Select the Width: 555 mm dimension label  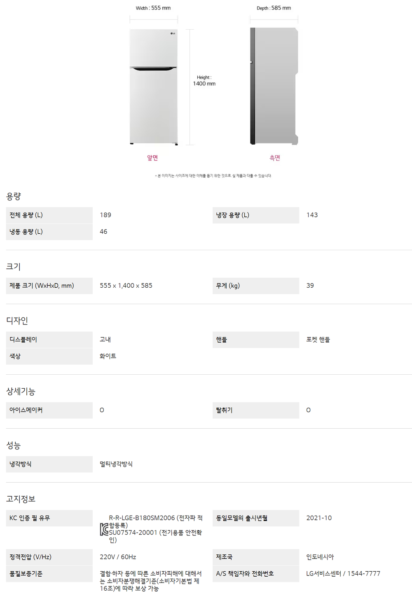153,8
